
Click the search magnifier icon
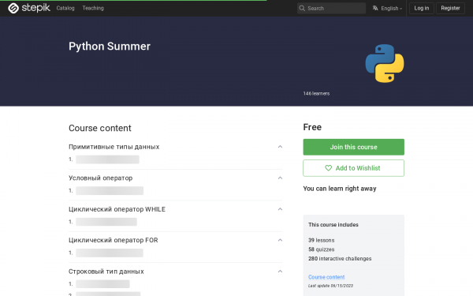tap(302, 8)
